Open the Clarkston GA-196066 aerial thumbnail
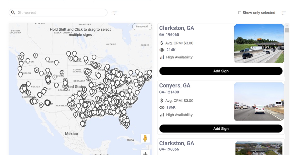The width and height of the screenshot is (290, 155). tap(259, 148)
